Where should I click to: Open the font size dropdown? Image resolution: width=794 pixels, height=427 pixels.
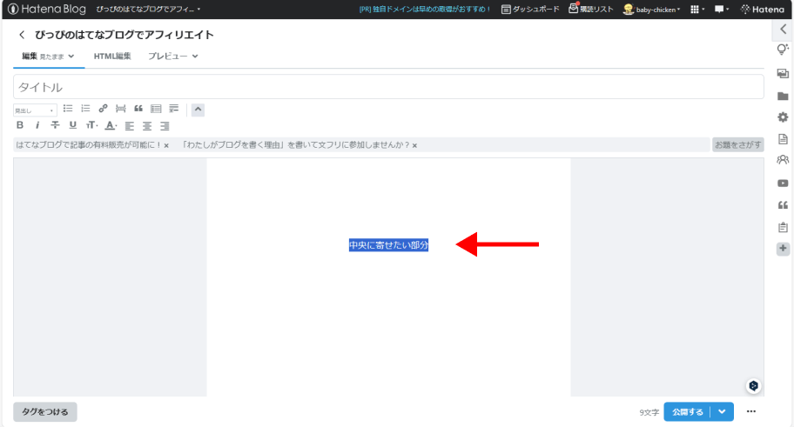click(x=91, y=125)
